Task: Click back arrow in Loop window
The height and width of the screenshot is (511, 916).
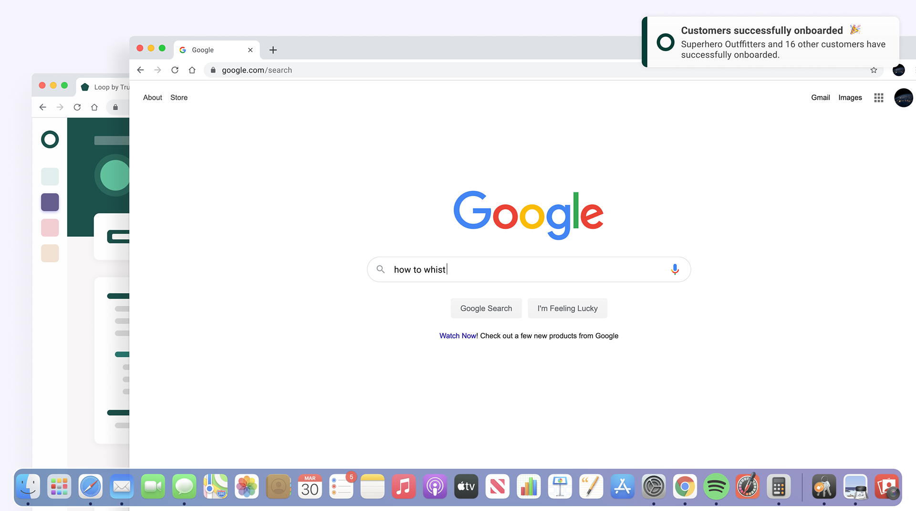Action: coord(43,107)
